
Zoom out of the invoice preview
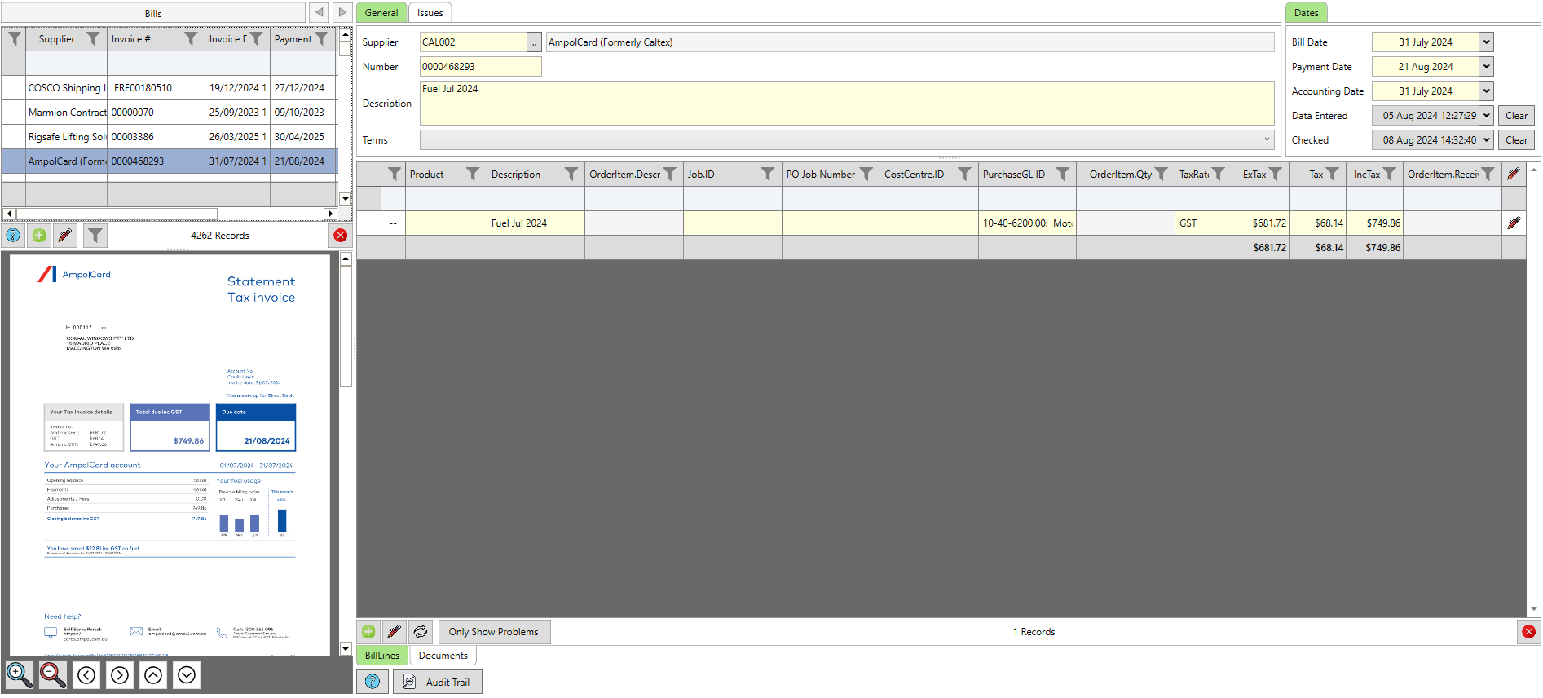pos(53,675)
